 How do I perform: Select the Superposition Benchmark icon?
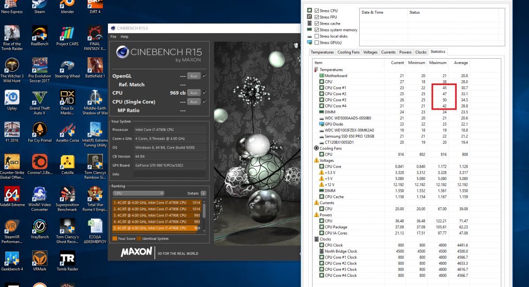pos(67,199)
